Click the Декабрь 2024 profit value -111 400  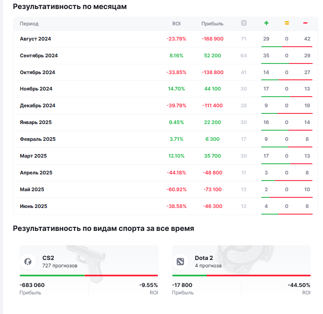pos(212,106)
